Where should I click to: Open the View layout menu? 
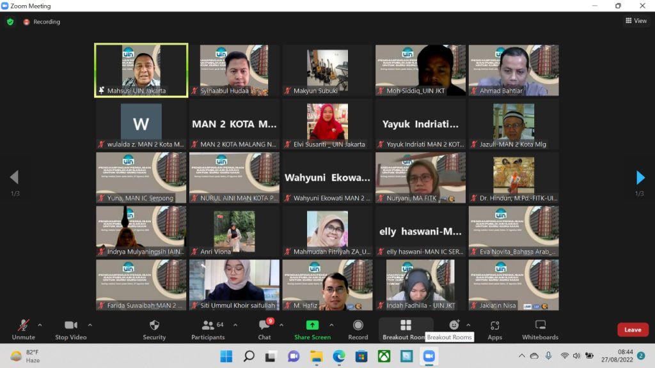(x=636, y=21)
